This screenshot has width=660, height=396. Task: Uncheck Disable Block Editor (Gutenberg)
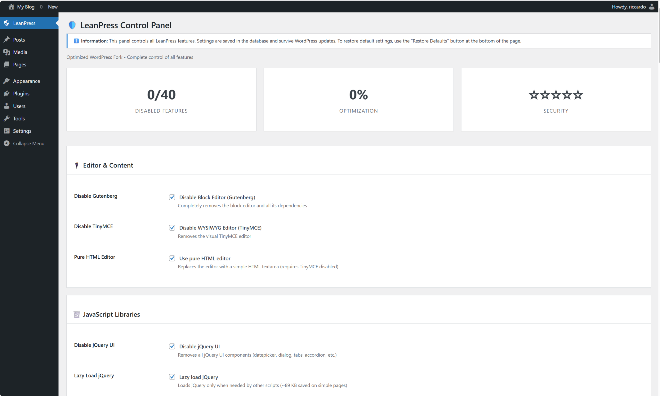[172, 197]
